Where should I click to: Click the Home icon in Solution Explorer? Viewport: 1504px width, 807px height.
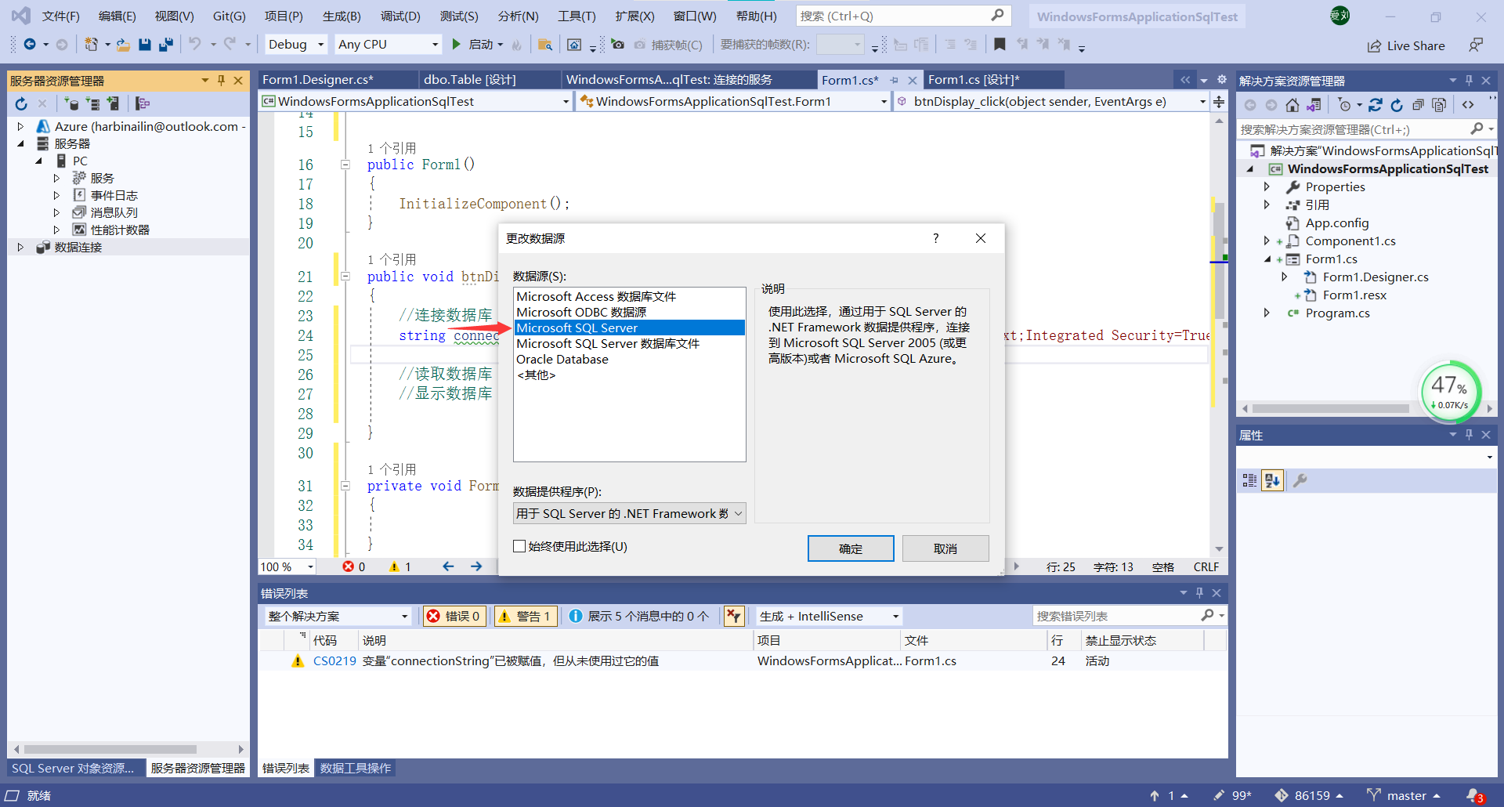(1292, 104)
